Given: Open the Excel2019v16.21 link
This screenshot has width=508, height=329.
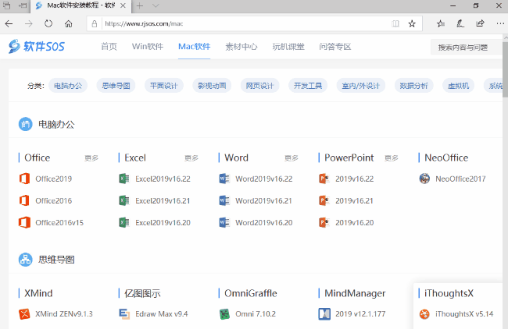Looking at the screenshot, I should [x=163, y=200].
